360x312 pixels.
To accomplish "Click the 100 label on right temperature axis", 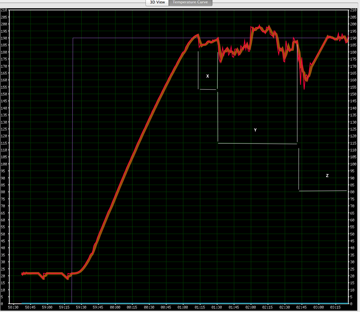I will (x=352, y=164).
